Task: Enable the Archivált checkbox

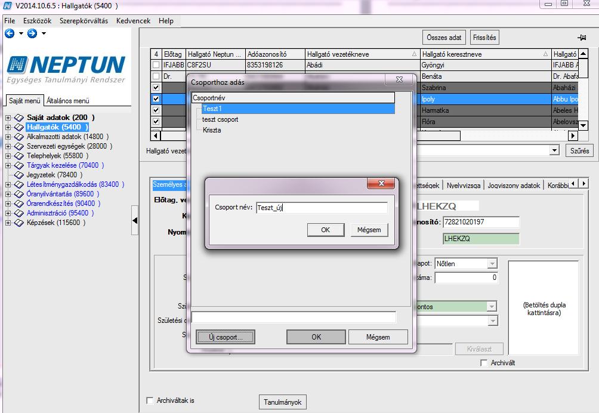Action: (x=484, y=363)
